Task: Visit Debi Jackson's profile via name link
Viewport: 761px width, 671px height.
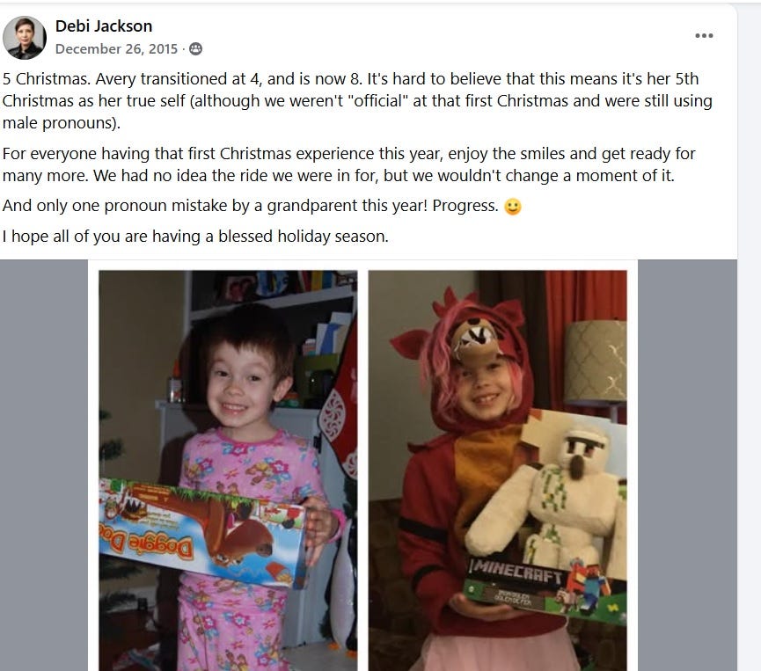Action: (x=104, y=26)
